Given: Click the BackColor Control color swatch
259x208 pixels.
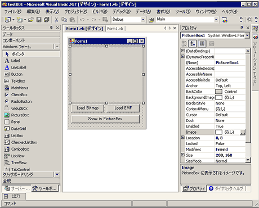Looking at the screenshot, I should [x=218, y=92].
